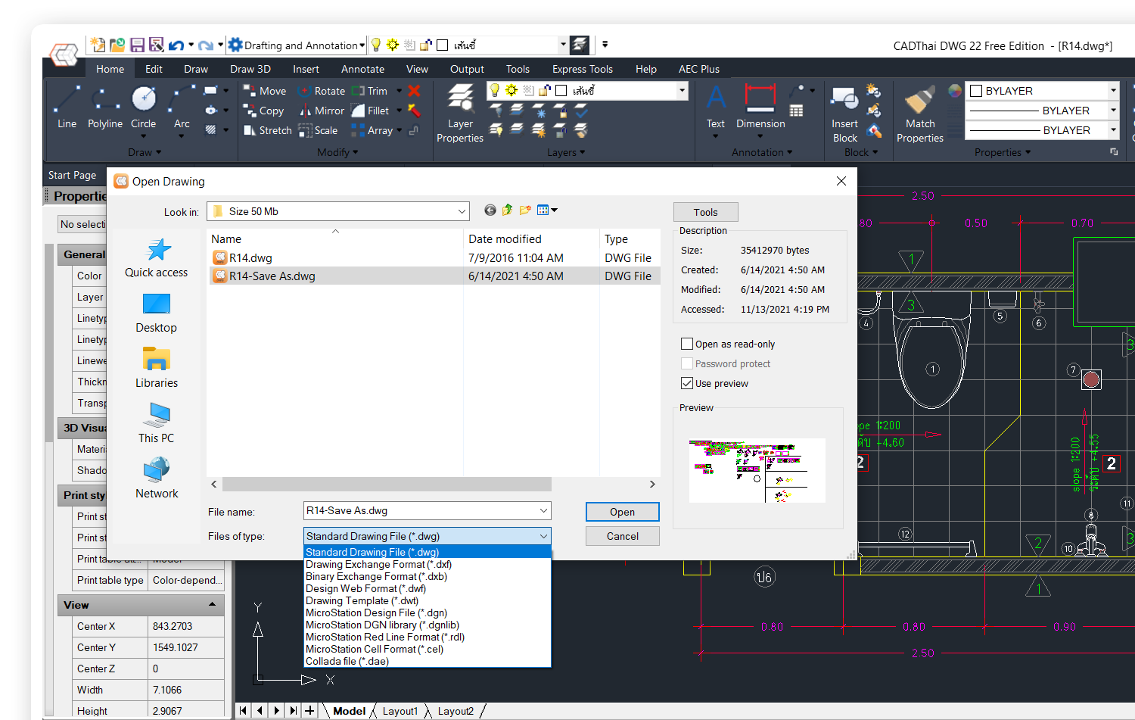Expand the Modify panel flyout
This screenshot has width=1135, height=720.
point(337,152)
